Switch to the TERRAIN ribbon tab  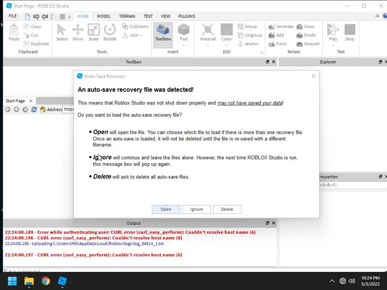127,16
